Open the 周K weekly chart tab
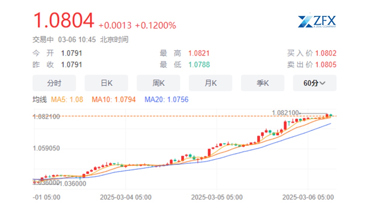Viewport: 381px width, 215px height. [x=158, y=83]
